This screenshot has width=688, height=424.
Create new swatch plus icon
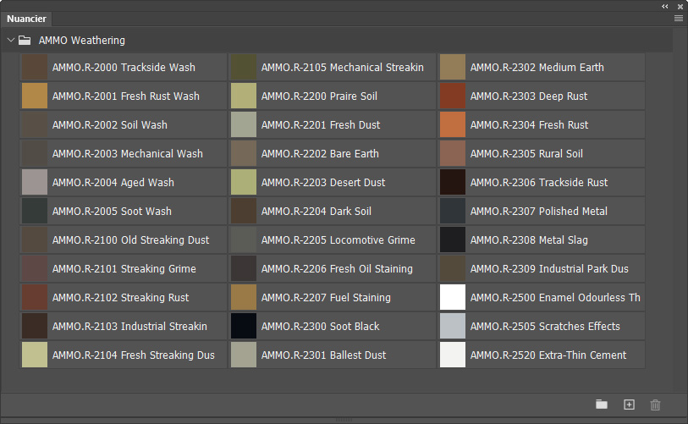tap(630, 405)
